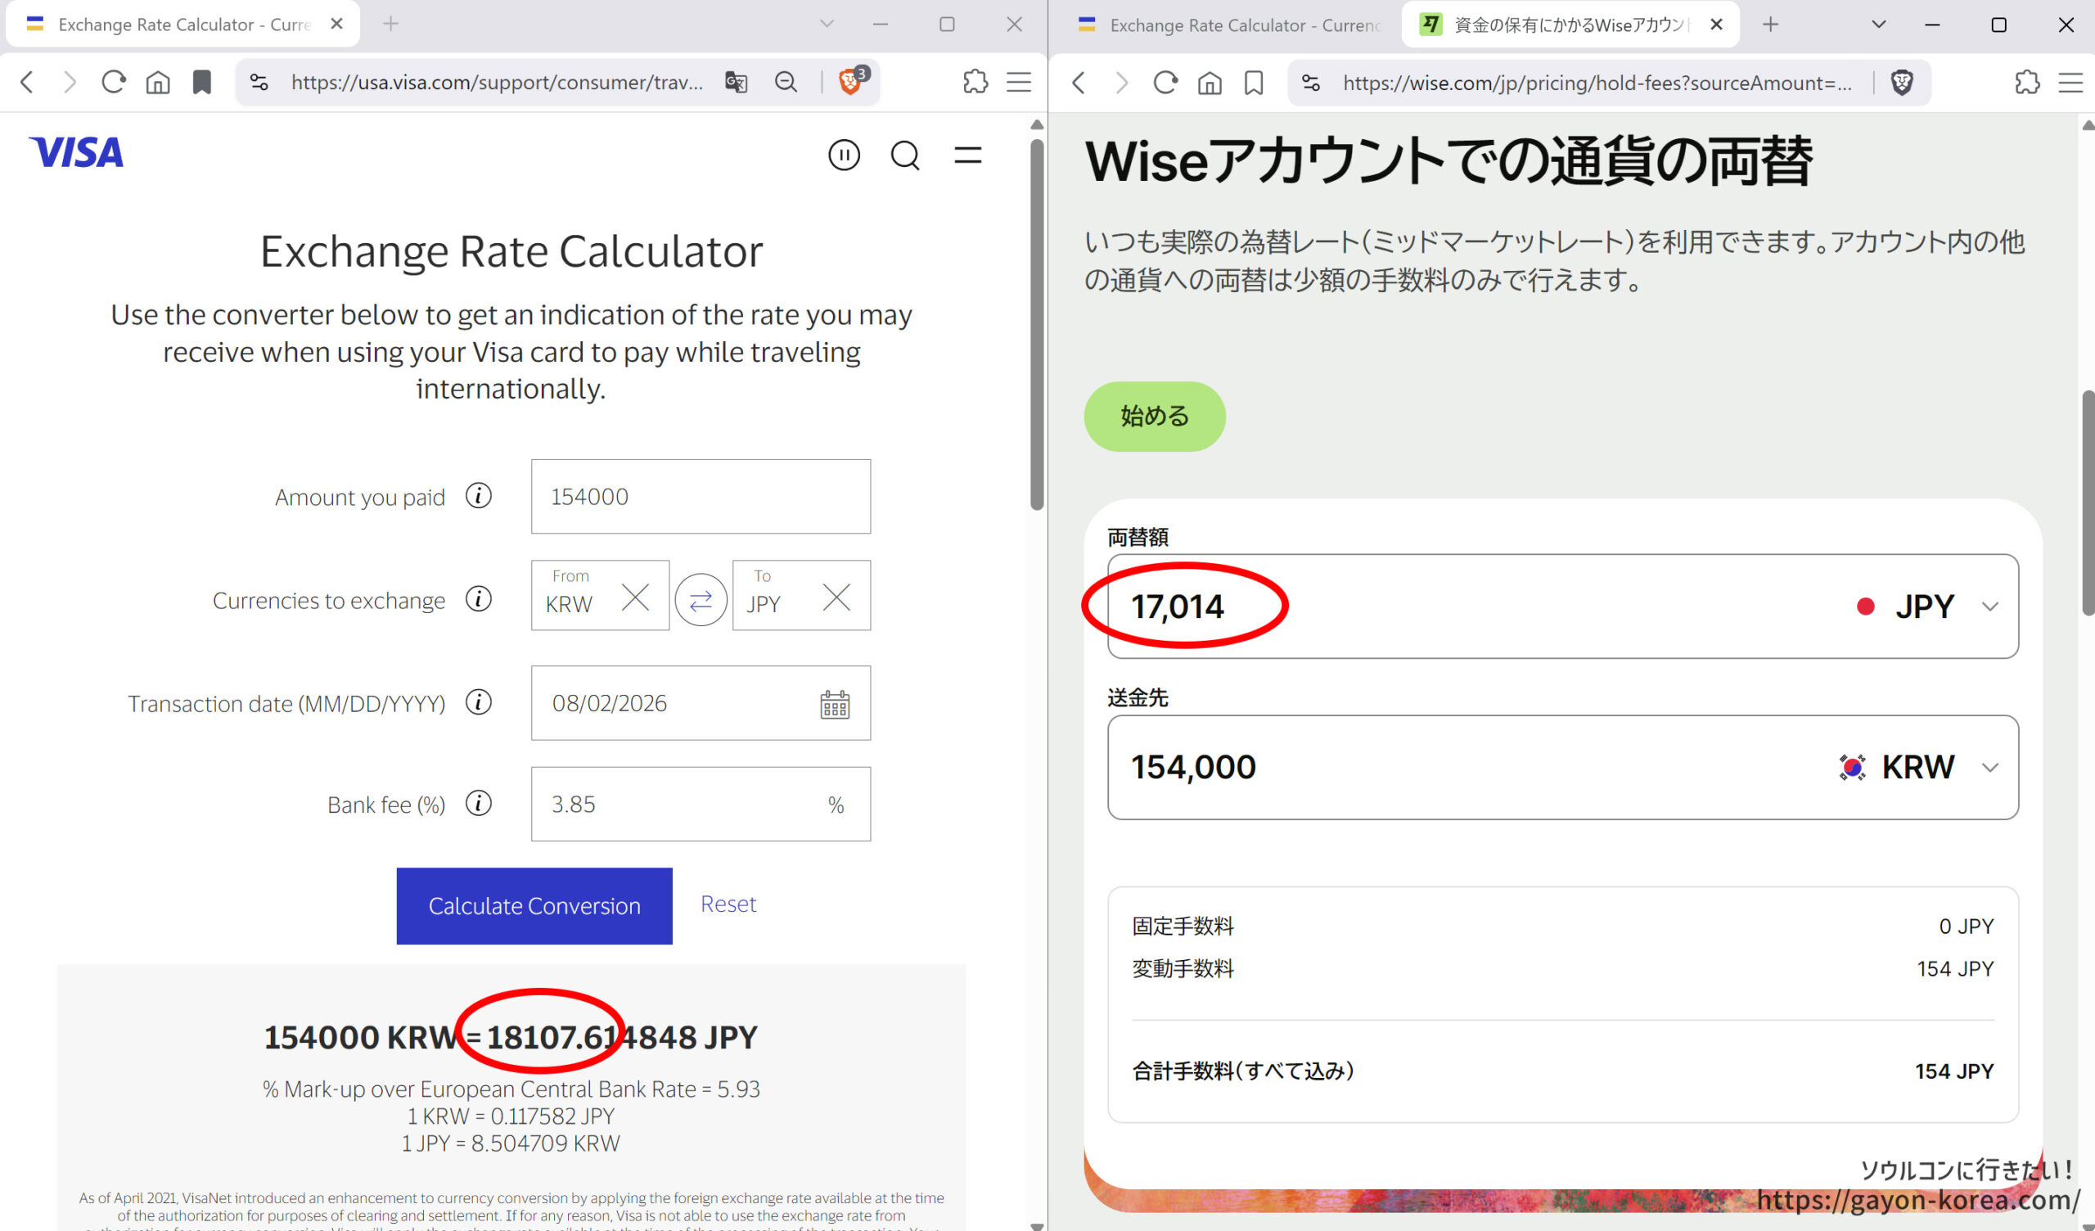This screenshot has height=1231, width=2095.
Task: Show info for Amount you paid
Action: click(479, 496)
